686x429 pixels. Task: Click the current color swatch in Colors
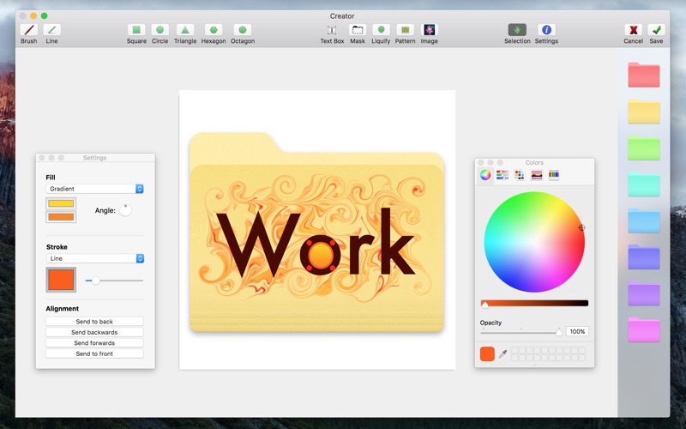487,353
